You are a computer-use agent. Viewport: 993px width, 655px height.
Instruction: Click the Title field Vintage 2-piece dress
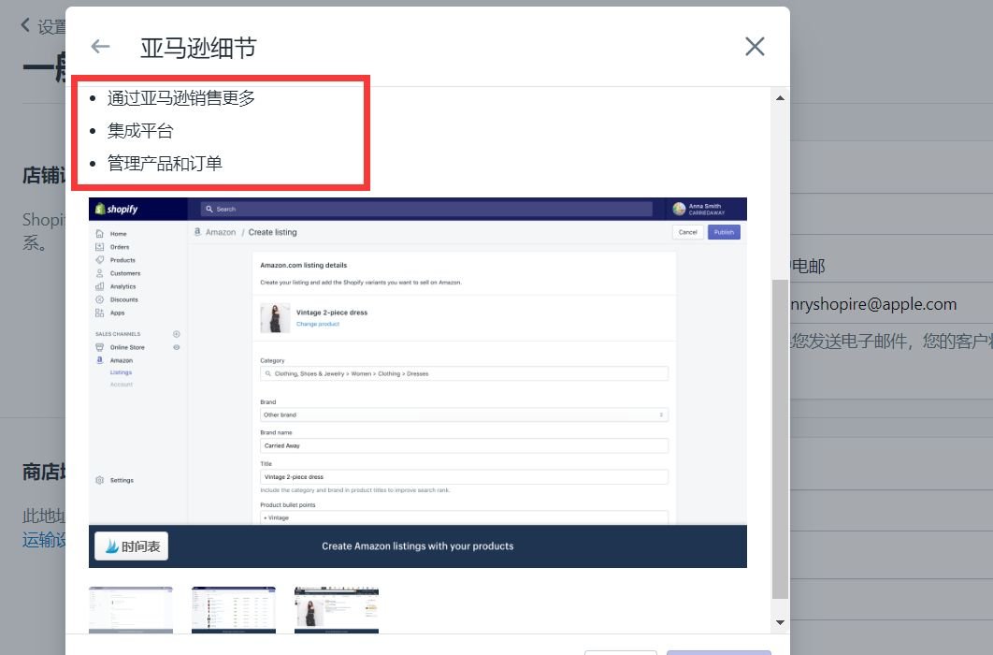[464, 477]
